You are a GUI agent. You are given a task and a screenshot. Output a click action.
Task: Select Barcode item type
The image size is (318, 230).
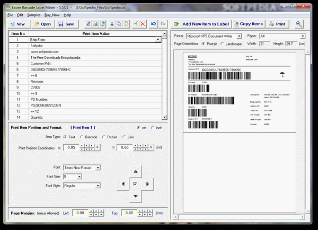pos(82,137)
